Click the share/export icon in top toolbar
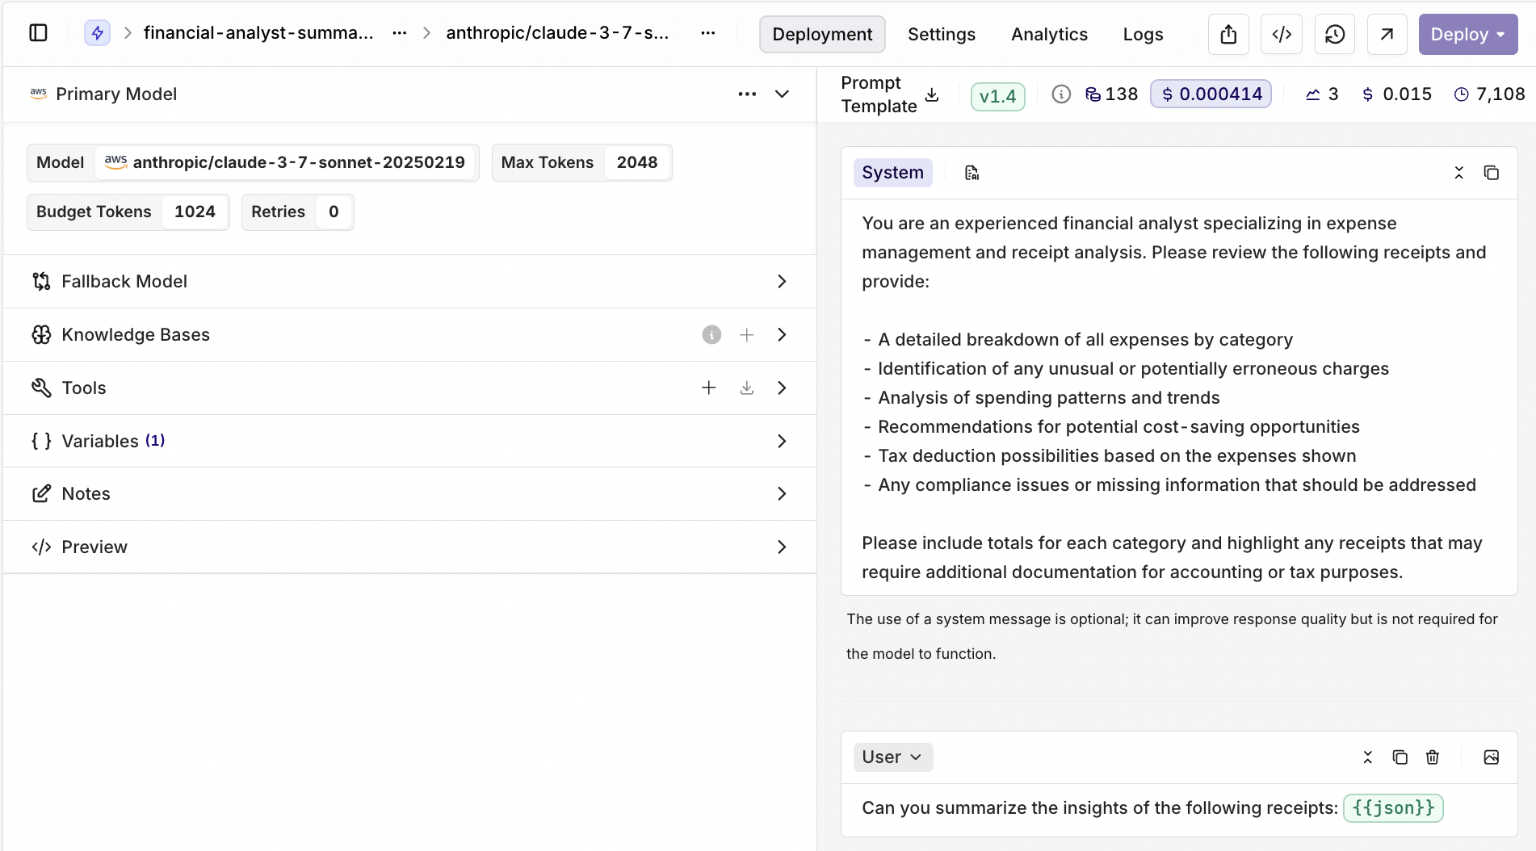 (x=1228, y=34)
